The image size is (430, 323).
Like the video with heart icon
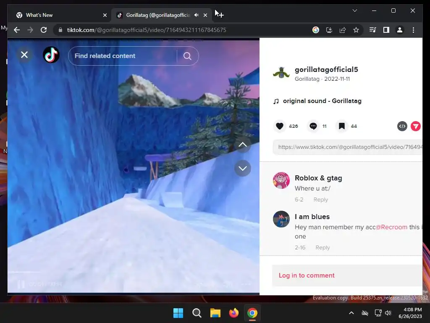tap(279, 126)
